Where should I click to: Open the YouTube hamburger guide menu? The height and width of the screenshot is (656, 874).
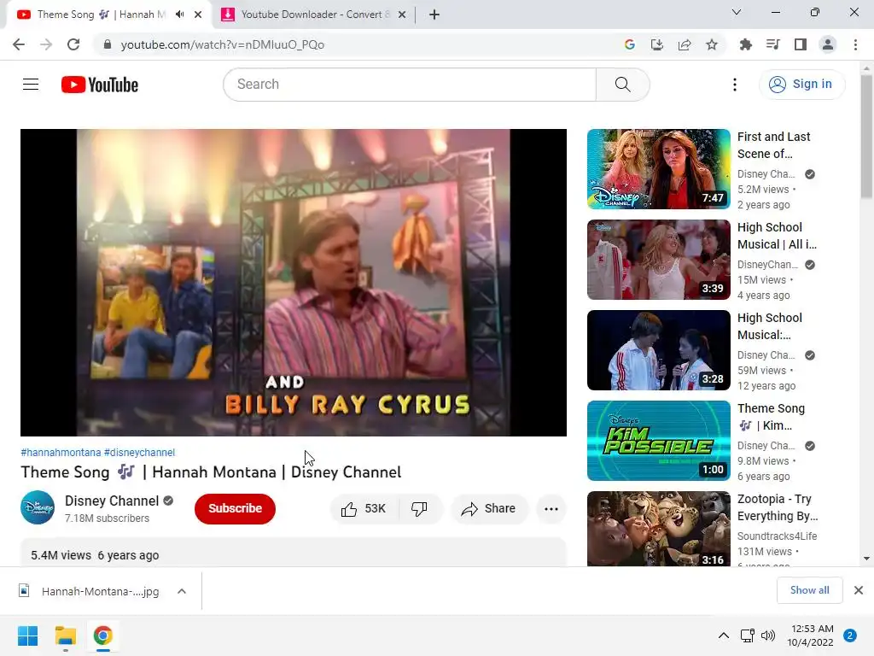[31, 85]
